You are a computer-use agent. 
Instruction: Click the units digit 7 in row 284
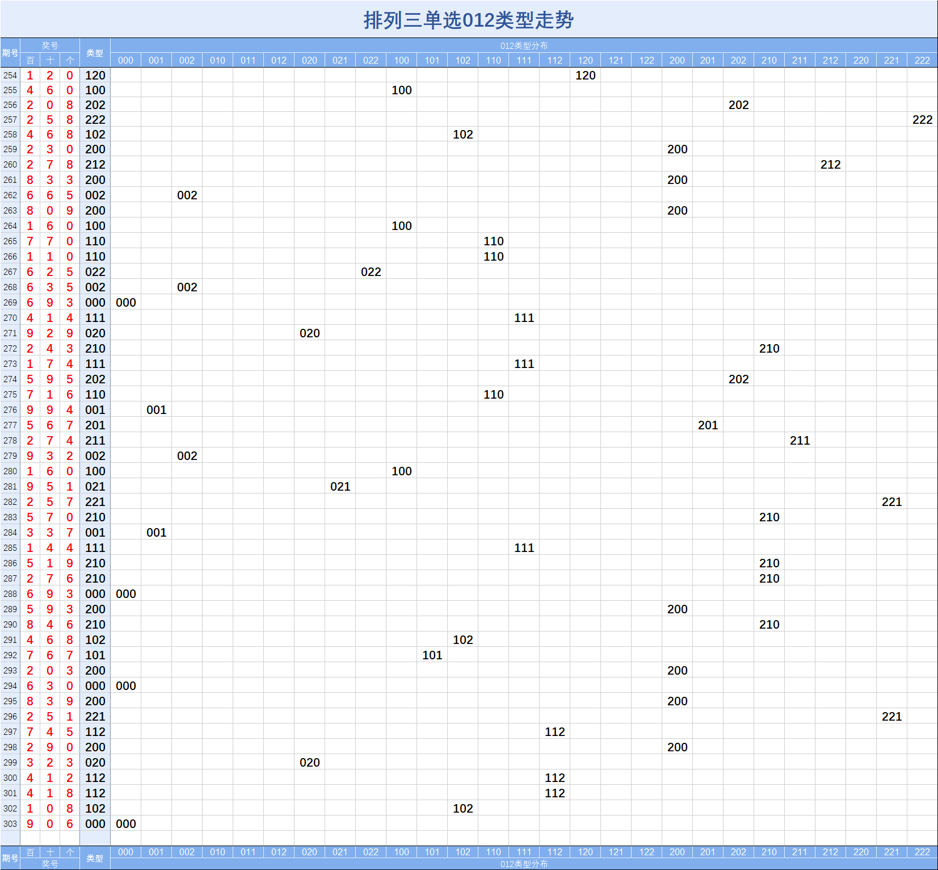click(70, 532)
